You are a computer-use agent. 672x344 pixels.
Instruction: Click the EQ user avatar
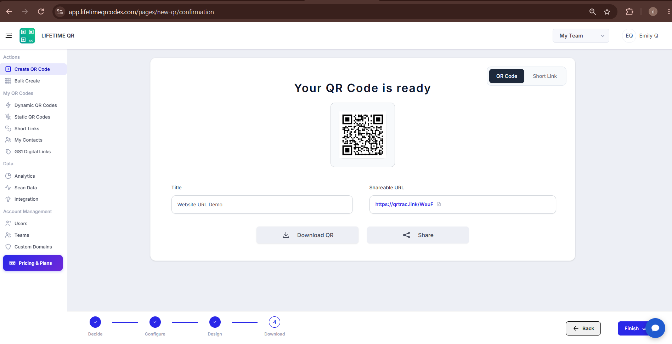(x=629, y=36)
